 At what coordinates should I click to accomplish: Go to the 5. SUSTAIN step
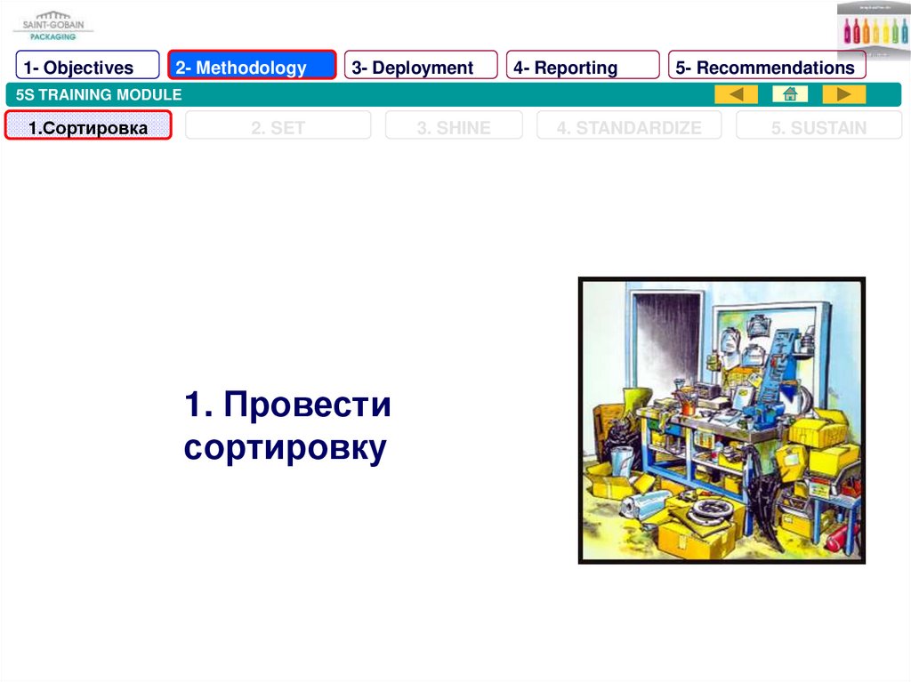(x=818, y=127)
